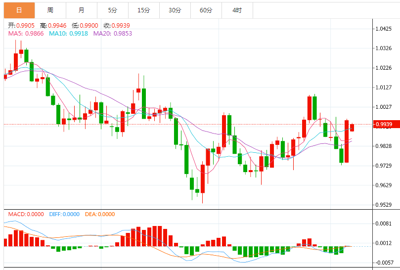Click the low price 低:0.9900 value
Viewport: 400px width, 270px height.
pyautogui.click(x=85, y=26)
